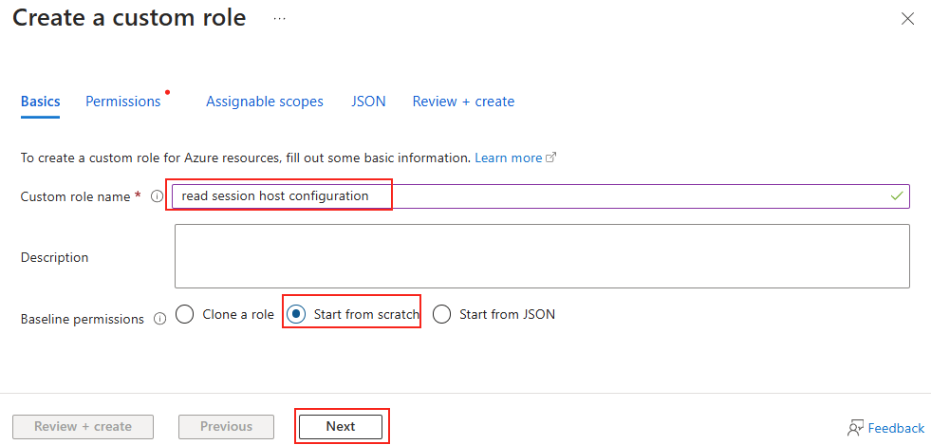This screenshot has width=931, height=445.
Task: Open the Review + create tab
Action: click(x=463, y=102)
